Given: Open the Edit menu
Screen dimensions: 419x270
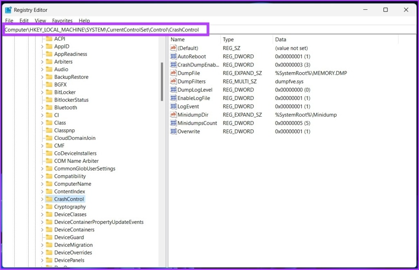Looking at the screenshot, I should (x=24, y=20).
